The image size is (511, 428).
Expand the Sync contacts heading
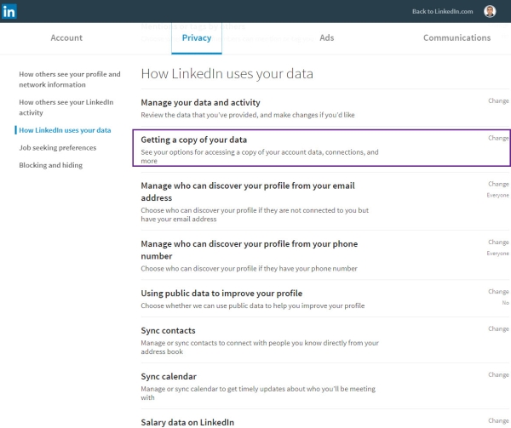point(168,331)
